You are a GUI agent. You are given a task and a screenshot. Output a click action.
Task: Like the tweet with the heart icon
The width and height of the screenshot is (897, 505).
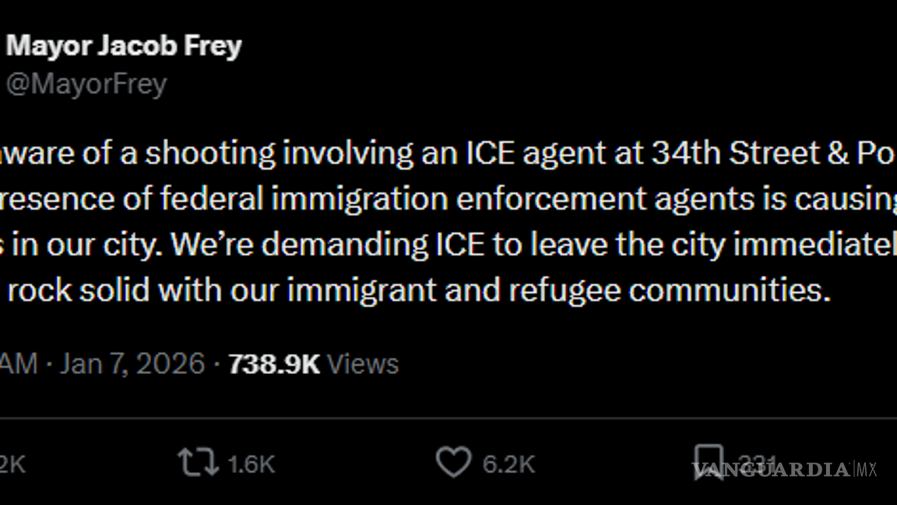[452, 463]
